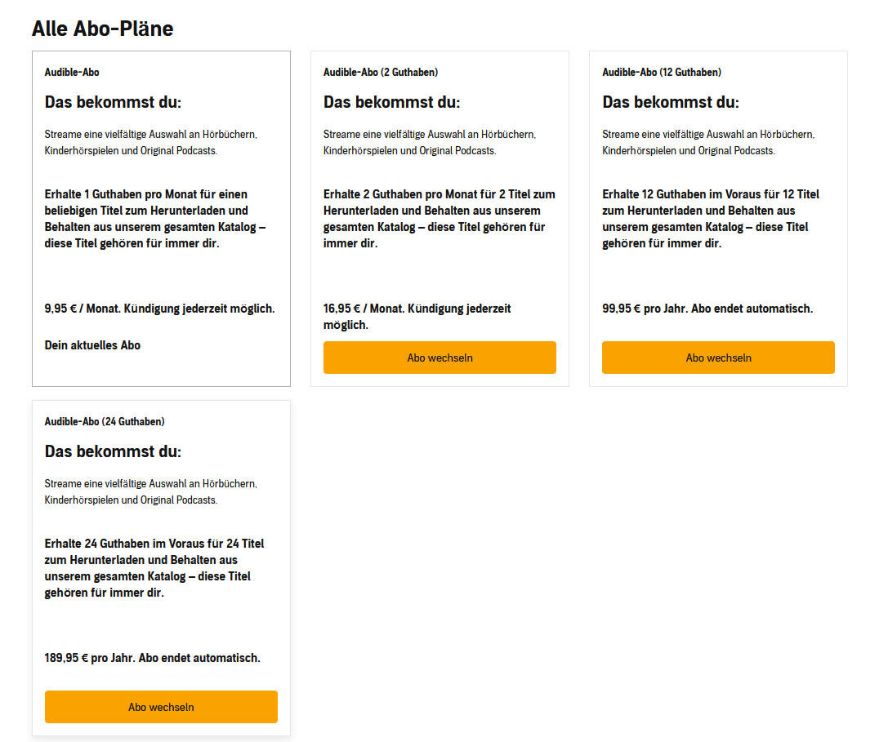Select the "Audible-Abo (2 Guthaben)" card title
Screen dimensions: 888x742
click(381, 73)
